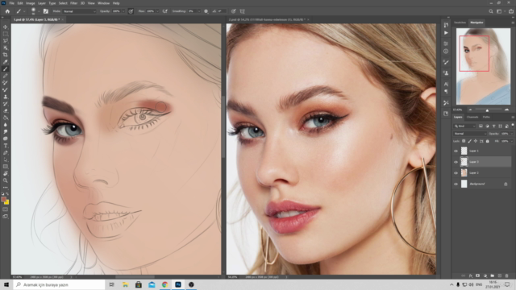
Task: Select the Blur tool
Action: [x=6, y=125]
